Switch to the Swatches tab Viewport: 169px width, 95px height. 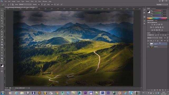point(153,8)
